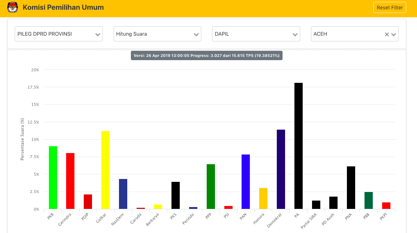Click the orange Hanura bar
Viewport: 417px width, 233px height.
click(x=262, y=198)
